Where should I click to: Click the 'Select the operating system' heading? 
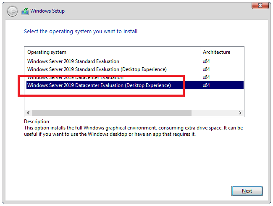click(81, 32)
